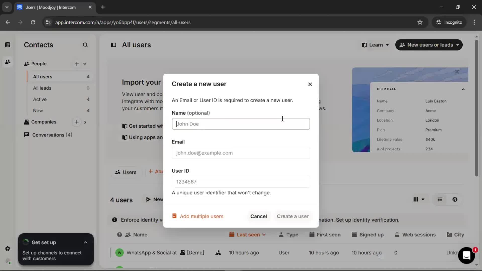Collapse the Get set up card

pyautogui.click(x=86, y=243)
